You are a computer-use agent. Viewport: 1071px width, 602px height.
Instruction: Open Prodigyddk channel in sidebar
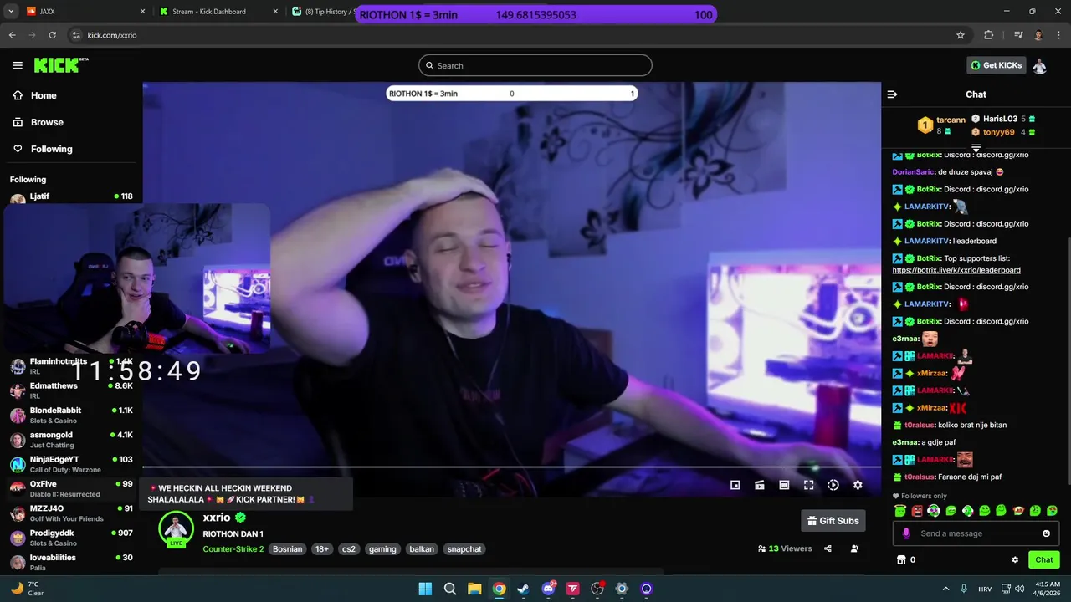click(71, 538)
